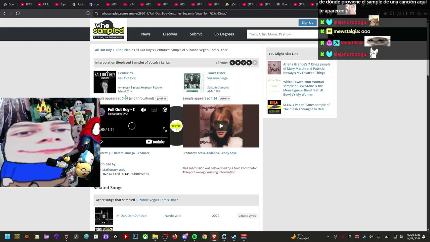
Task: Switch to the song browser tab
Action: coord(95,4)
